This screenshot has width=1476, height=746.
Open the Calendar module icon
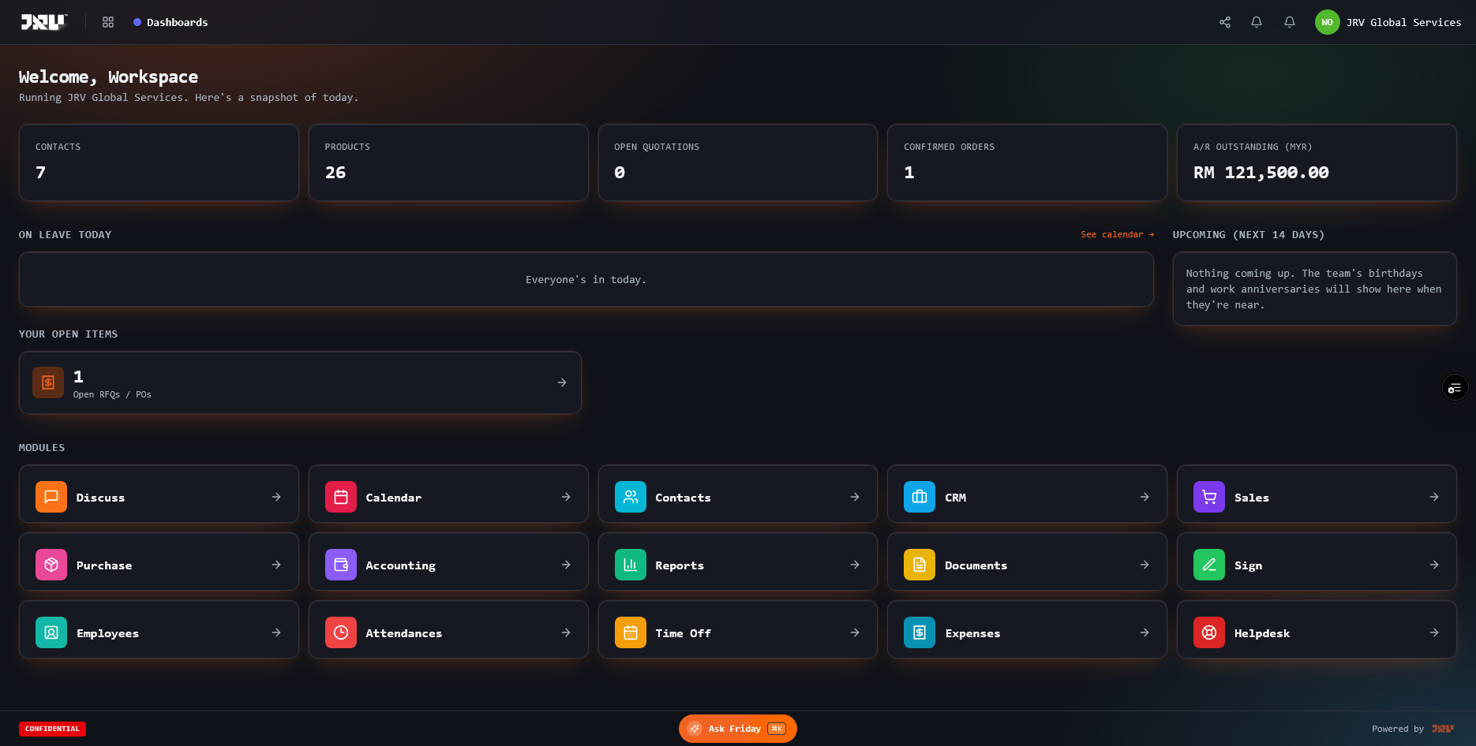pos(341,497)
